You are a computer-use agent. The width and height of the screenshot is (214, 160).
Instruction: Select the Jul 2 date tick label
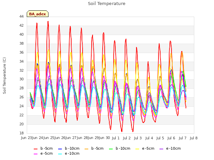pos(127,138)
